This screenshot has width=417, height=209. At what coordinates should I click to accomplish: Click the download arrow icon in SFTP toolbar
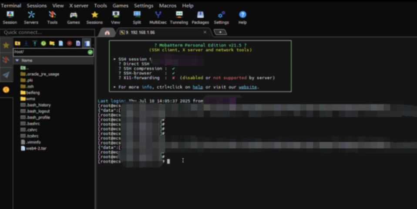point(26,43)
